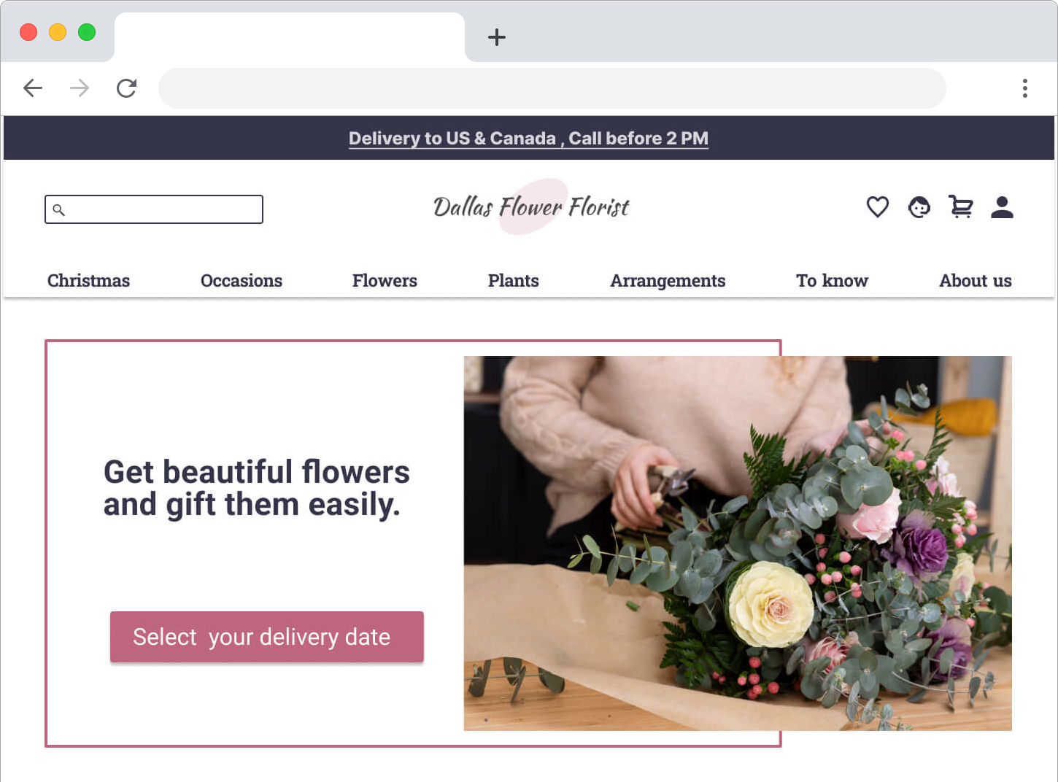This screenshot has width=1058, height=782.
Task: Open the browser three-dot menu
Action: 1025,88
